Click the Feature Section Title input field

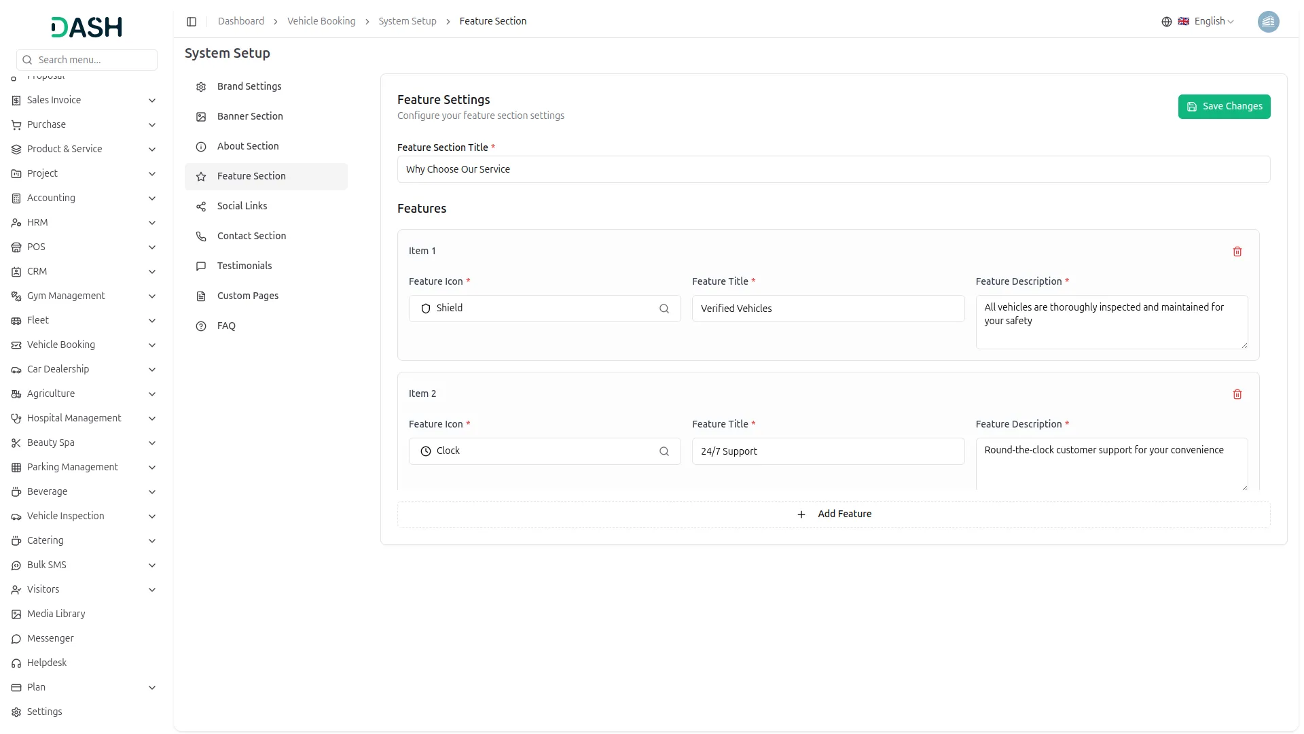(x=833, y=169)
